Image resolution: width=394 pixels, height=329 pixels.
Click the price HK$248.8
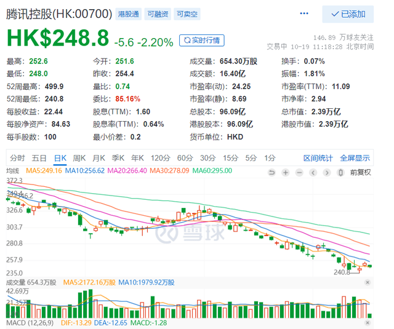tap(58, 38)
